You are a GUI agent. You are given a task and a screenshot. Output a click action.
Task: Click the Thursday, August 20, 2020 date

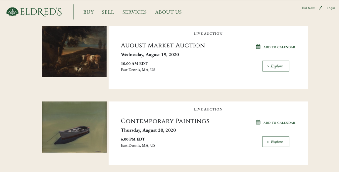coord(148,130)
